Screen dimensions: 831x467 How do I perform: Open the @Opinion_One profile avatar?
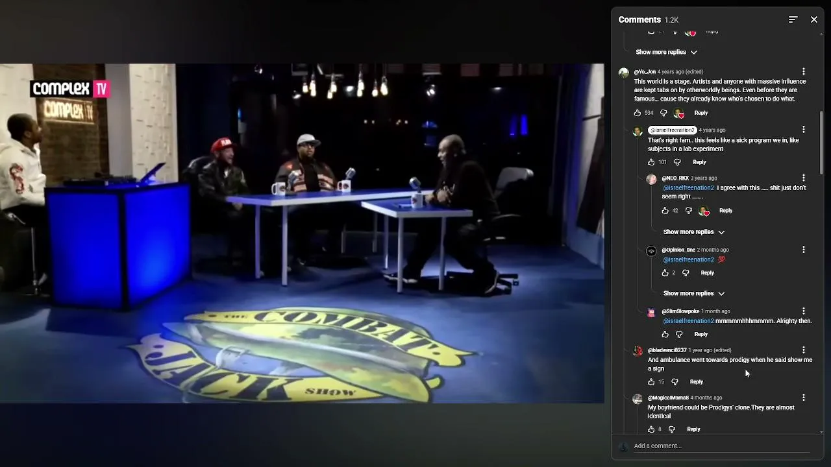point(651,252)
